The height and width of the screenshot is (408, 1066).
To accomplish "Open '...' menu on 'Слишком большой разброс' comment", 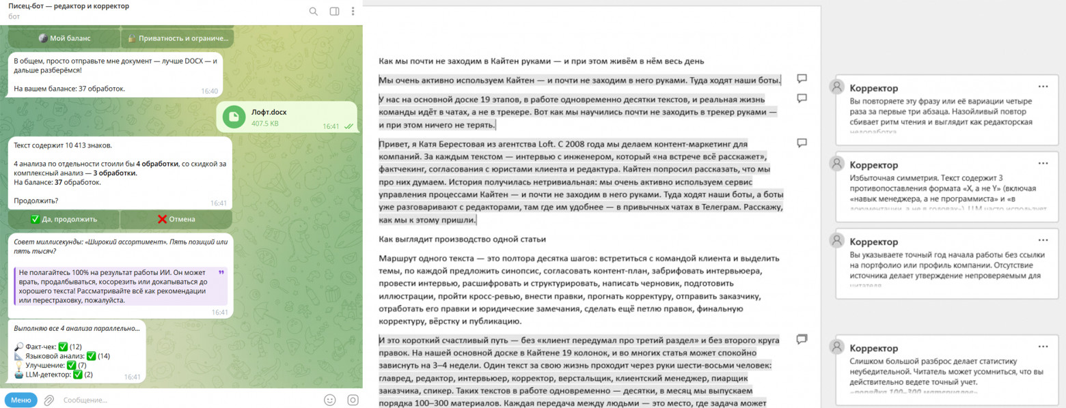I will click(x=1043, y=347).
